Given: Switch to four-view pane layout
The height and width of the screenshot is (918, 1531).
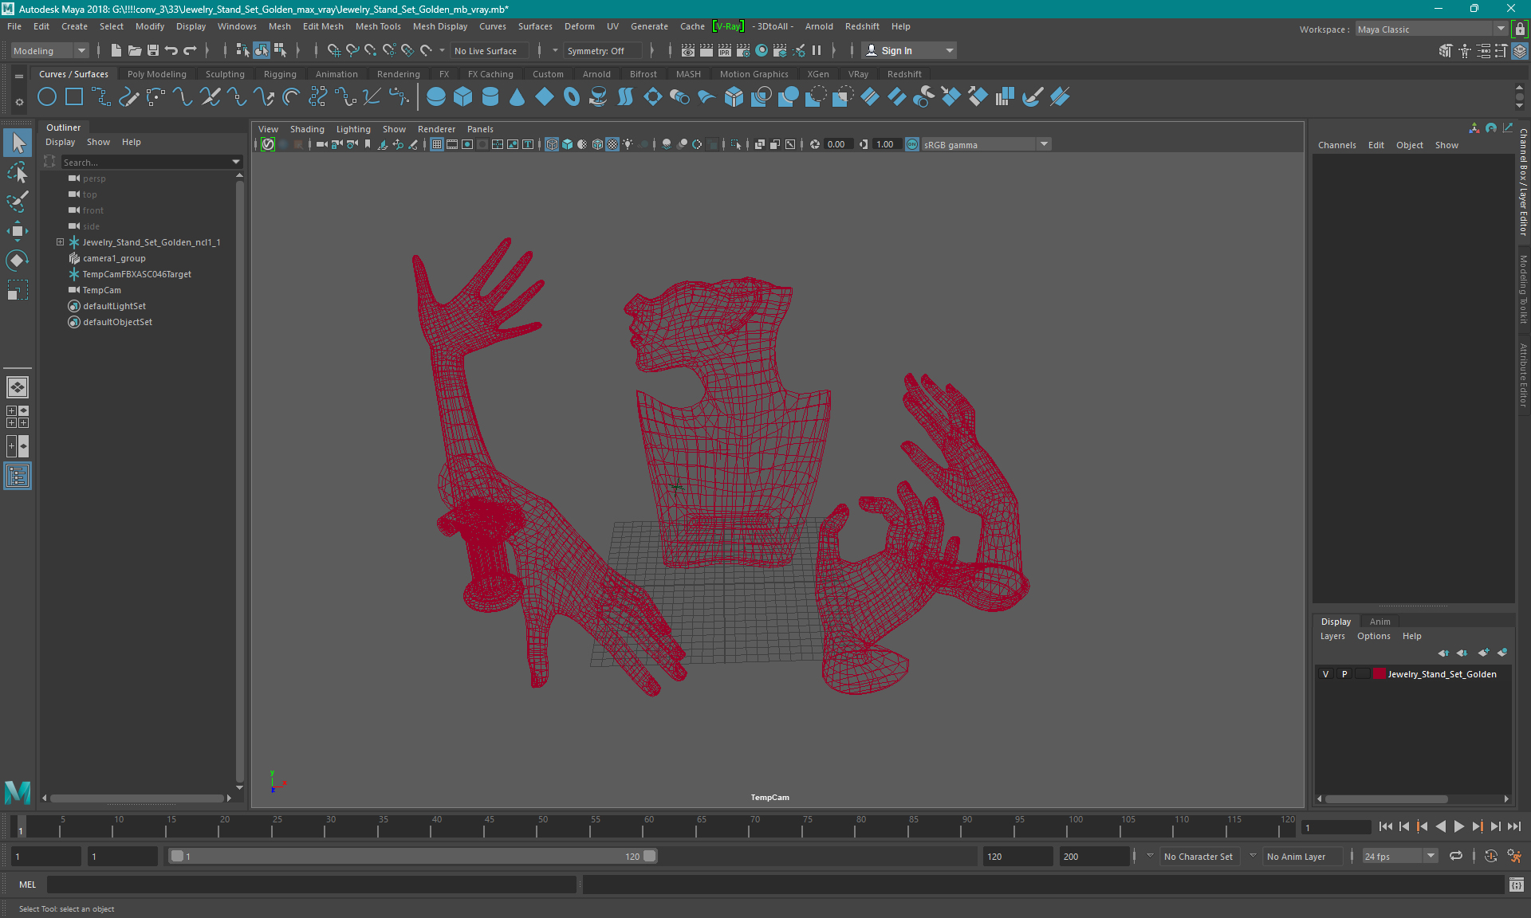Looking at the screenshot, I should [x=18, y=417].
